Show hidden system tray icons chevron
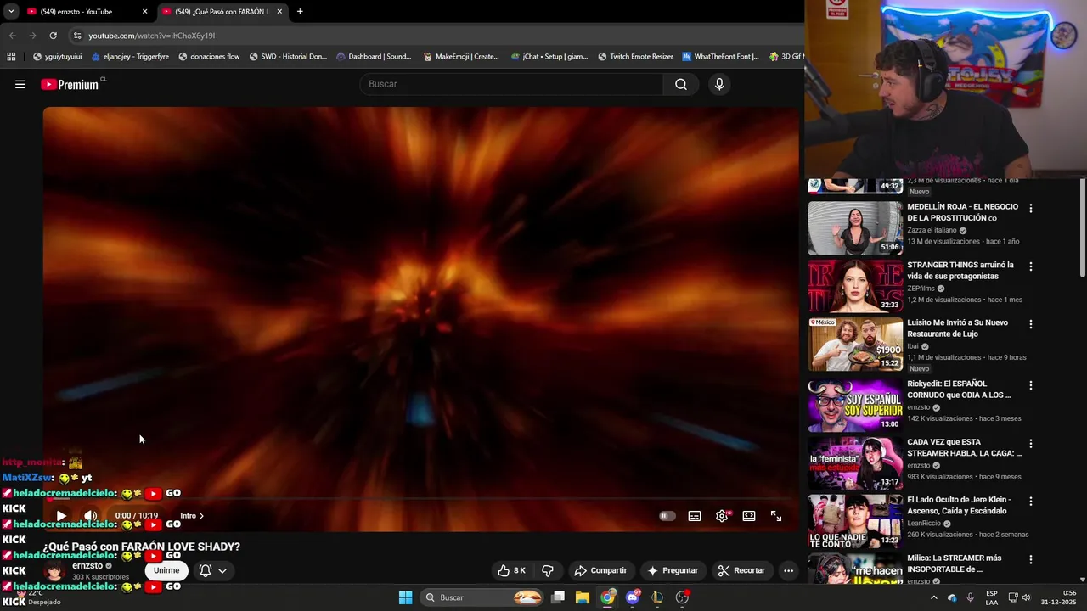This screenshot has height=611, width=1087. point(934,597)
